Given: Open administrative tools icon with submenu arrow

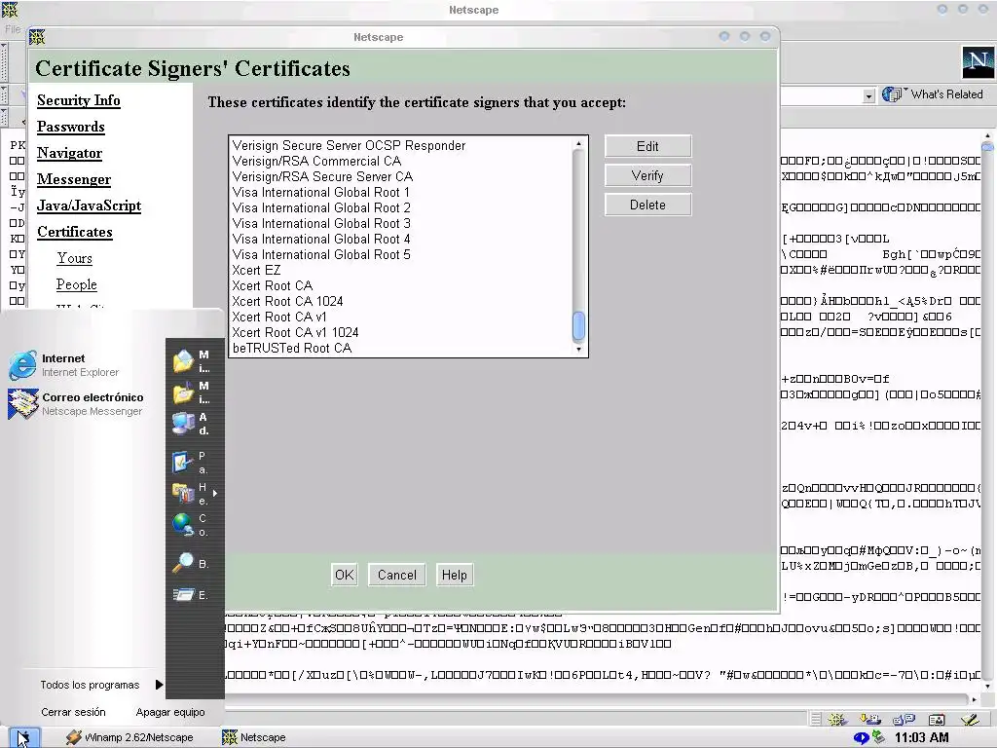Looking at the screenshot, I should point(183,494).
